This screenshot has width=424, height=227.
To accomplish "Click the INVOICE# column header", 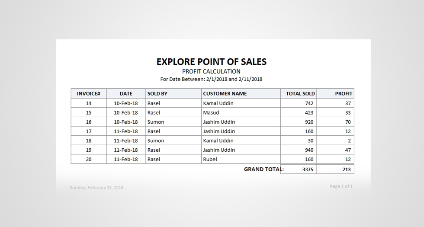I will (89, 93).
